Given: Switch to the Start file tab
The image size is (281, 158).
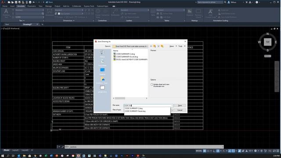Looking at the screenshot, I should tap(7, 25).
